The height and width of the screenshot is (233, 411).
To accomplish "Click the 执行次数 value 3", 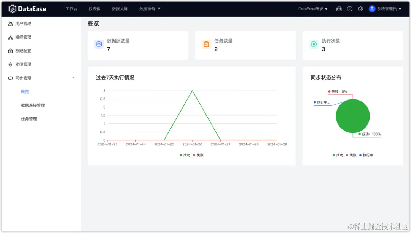I will click(323, 49).
